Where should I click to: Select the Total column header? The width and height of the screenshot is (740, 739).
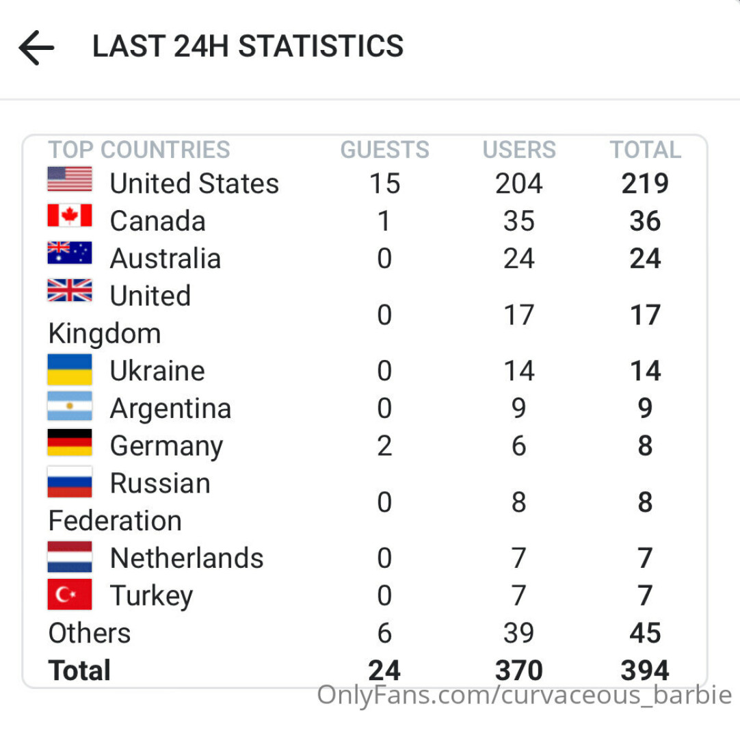(x=646, y=150)
